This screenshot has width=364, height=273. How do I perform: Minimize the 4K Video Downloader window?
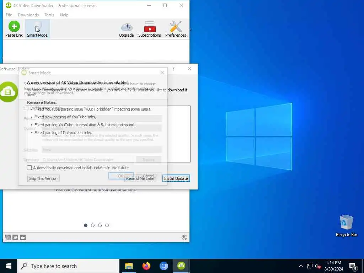coord(149,5)
